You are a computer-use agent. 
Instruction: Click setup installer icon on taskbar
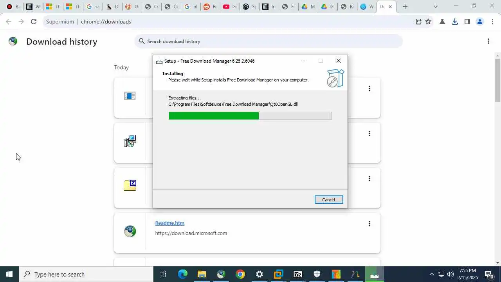point(375,274)
